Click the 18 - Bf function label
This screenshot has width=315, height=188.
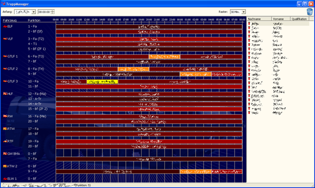tap(33, 134)
